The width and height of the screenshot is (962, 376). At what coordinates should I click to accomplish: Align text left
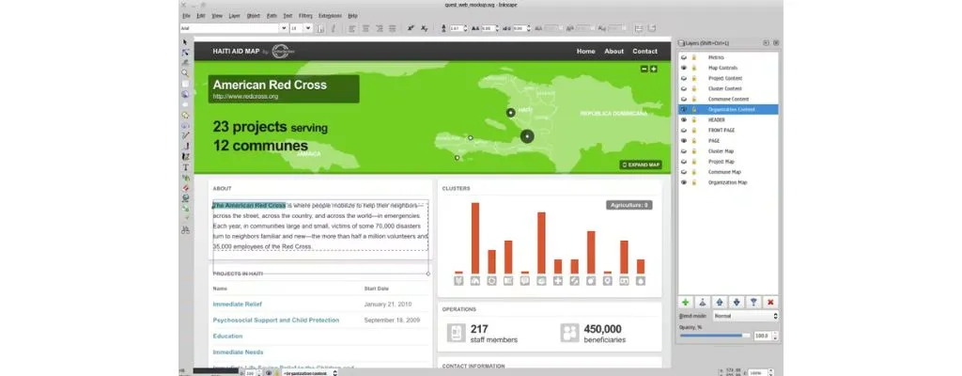pyautogui.click(x=352, y=28)
